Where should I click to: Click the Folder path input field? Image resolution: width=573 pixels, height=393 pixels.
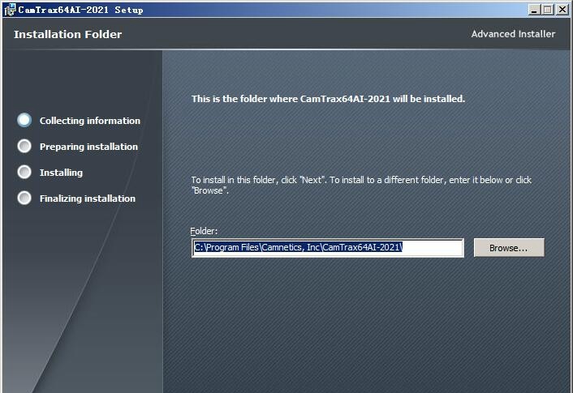pos(328,248)
